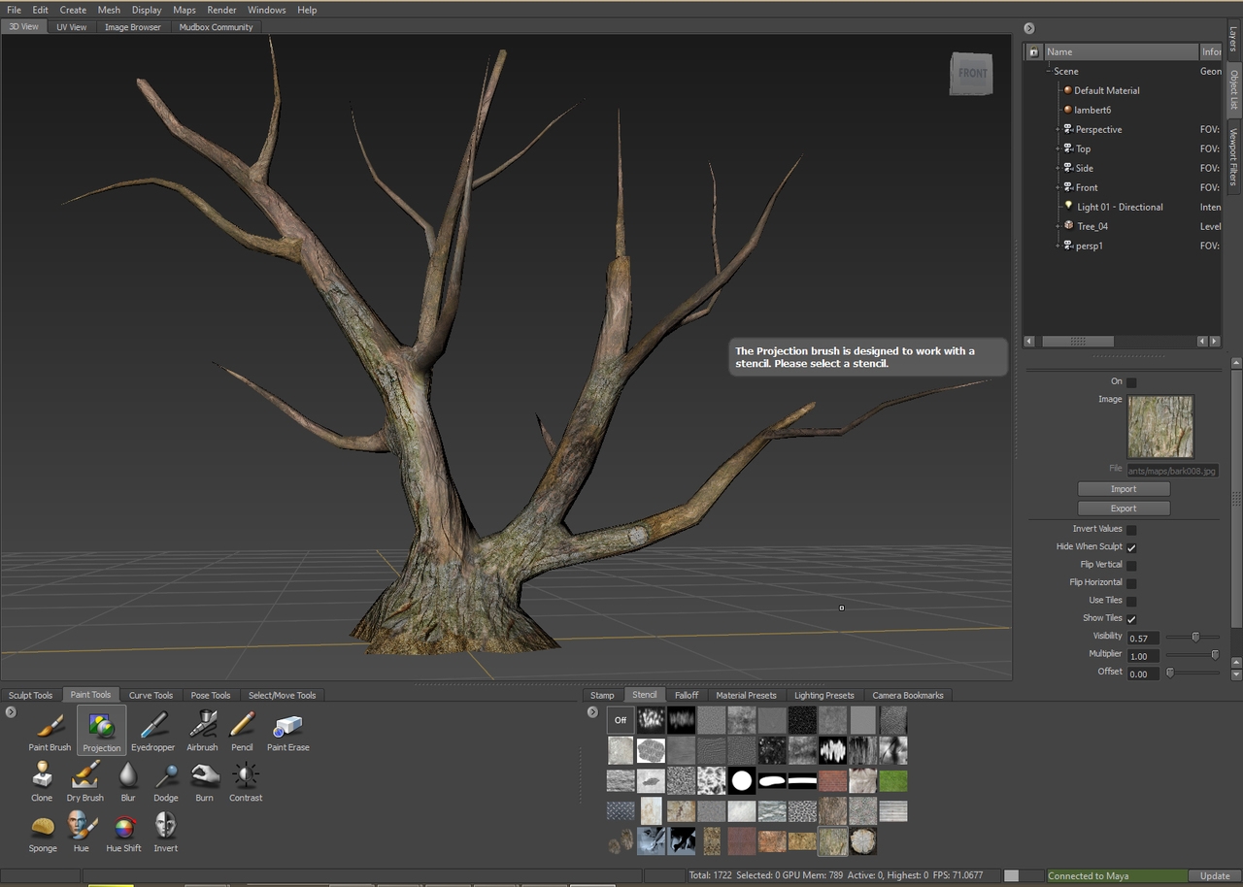Select Light 01 - Directional item
The image size is (1243, 887).
point(1120,207)
